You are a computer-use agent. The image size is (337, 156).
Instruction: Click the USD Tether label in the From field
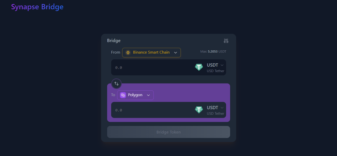(215, 71)
